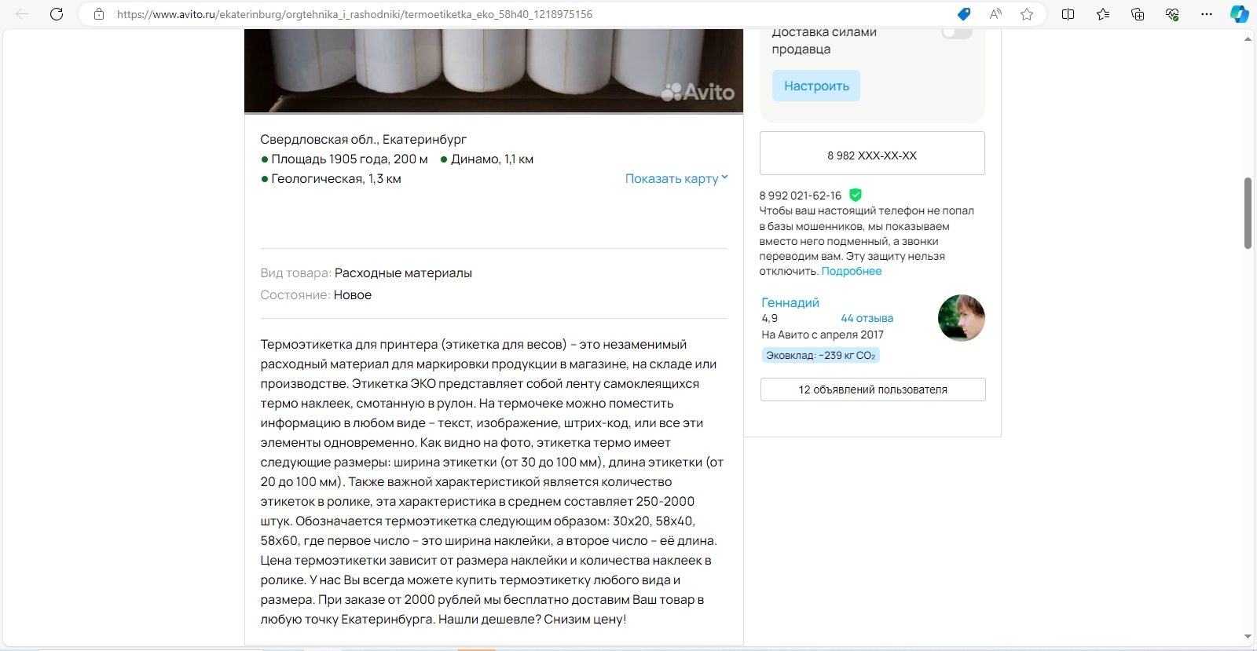Toggle the seller delivery switch
1257x651 pixels.
click(957, 32)
